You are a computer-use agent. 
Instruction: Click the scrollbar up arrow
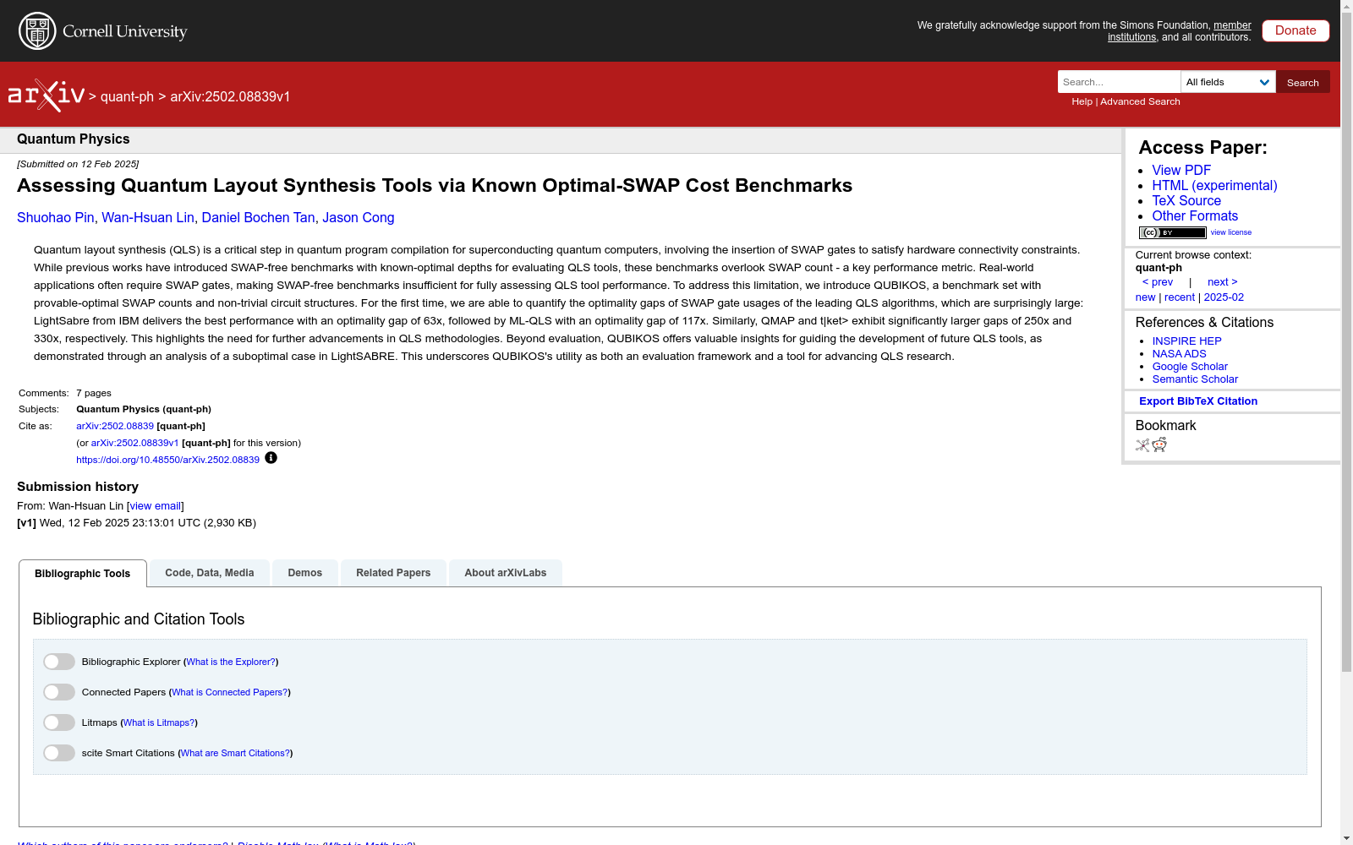(1346, 7)
